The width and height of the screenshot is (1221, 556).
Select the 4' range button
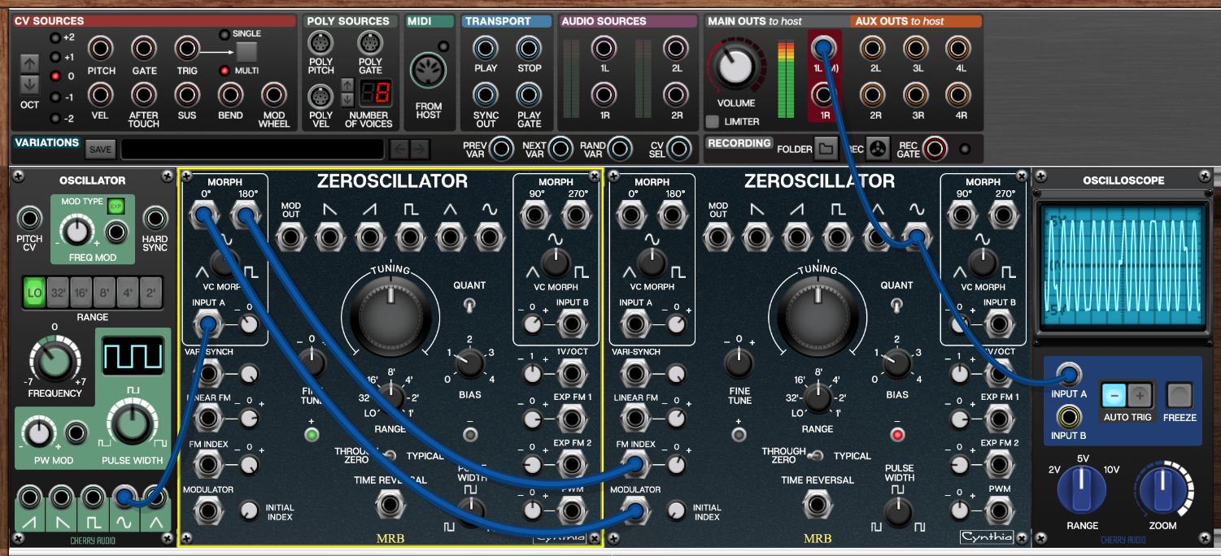coord(128,292)
